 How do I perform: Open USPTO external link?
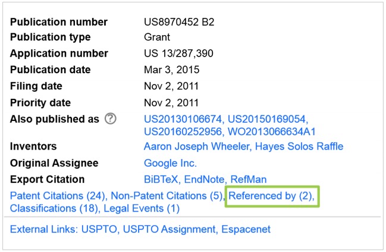100,229
